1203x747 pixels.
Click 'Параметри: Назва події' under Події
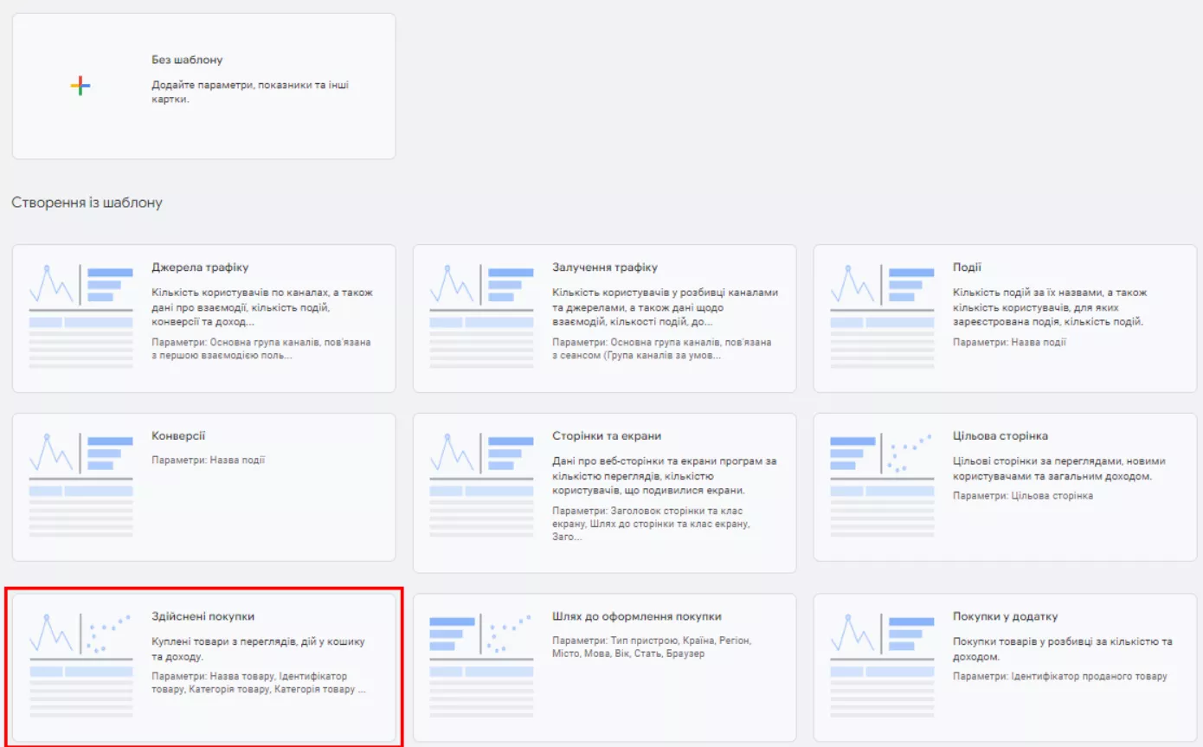pyautogui.click(x=1009, y=342)
